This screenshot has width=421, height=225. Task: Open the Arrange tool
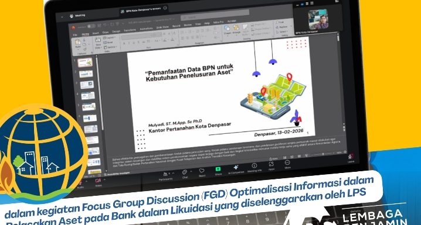coord(236,30)
